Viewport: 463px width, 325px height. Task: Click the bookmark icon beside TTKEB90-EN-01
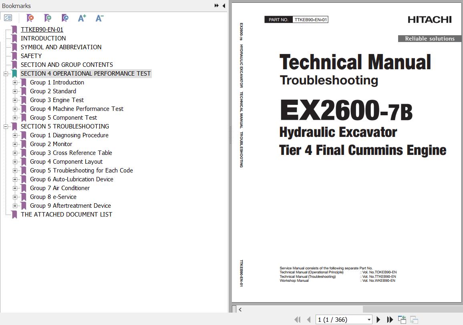click(14, 30)
